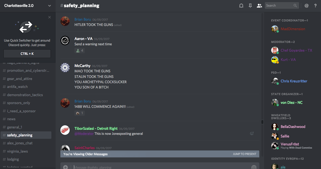Open recent mentions @ icon
Image resolution: width=321 pixels, height=169 pixels.
[306, 6]
